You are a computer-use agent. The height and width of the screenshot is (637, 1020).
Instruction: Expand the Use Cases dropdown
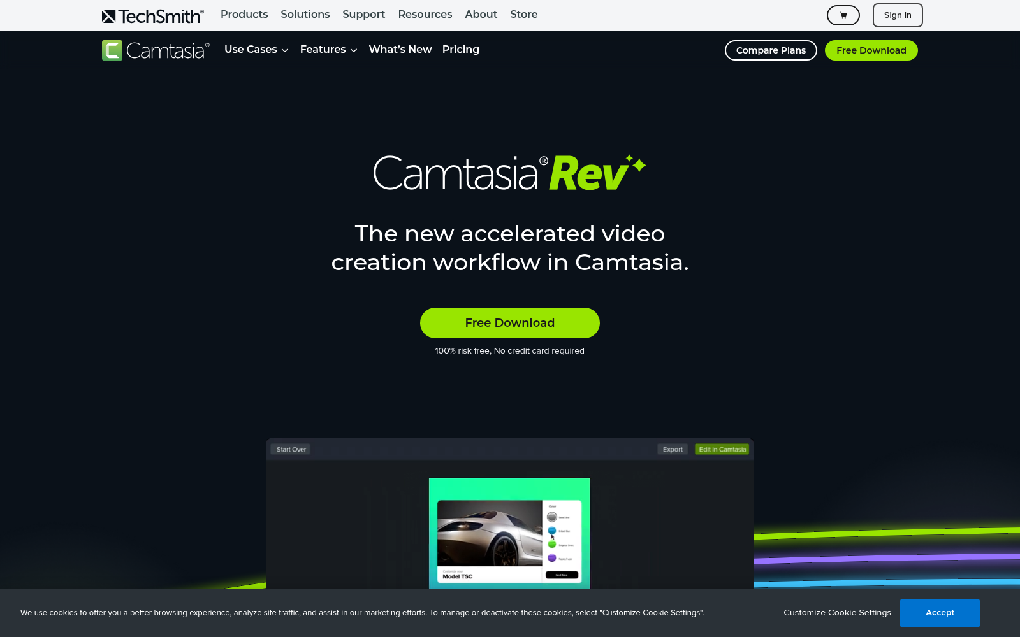point(256,50)
